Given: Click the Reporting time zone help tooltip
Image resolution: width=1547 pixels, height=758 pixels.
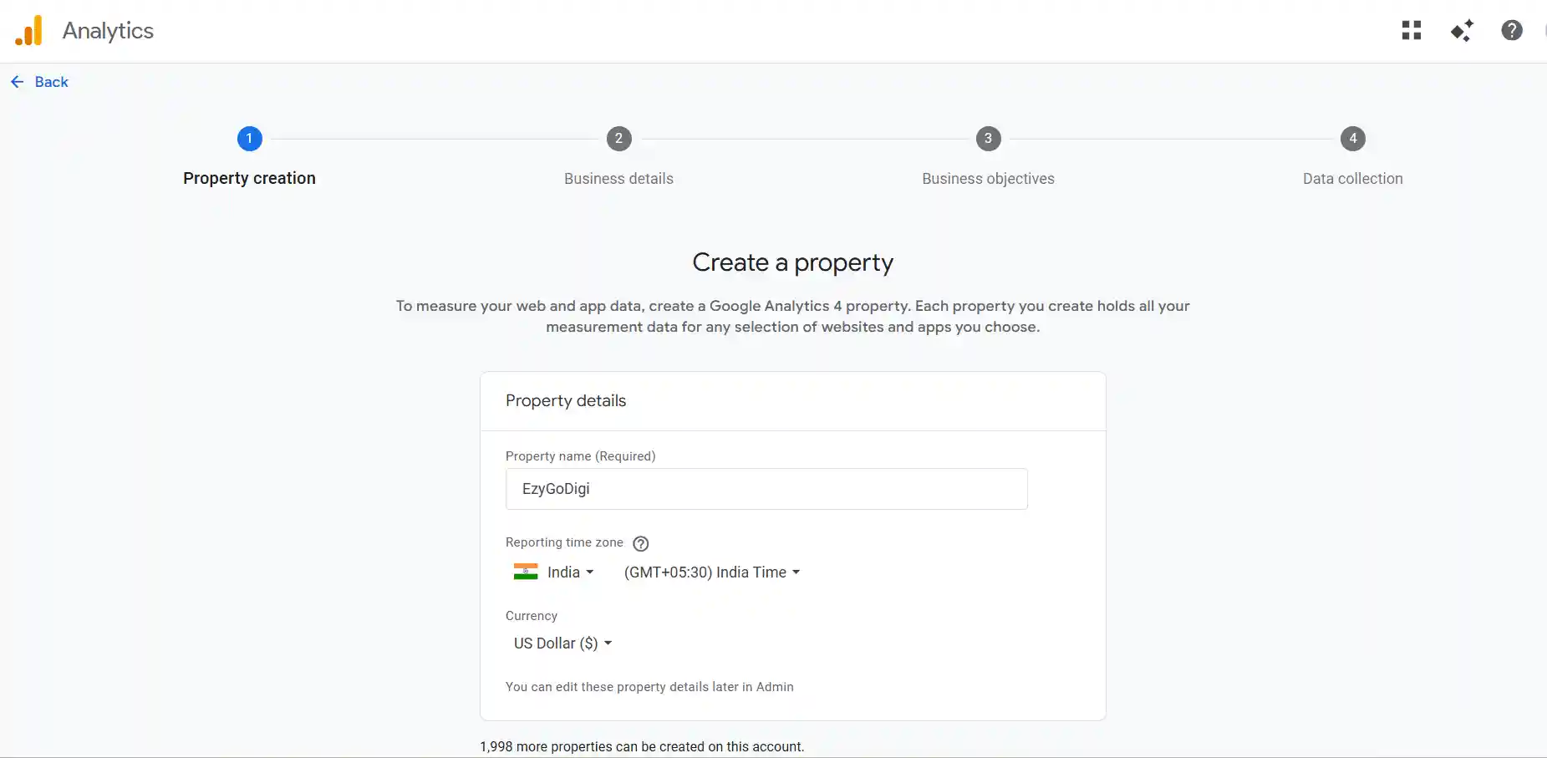Looking at the screenshot, I should coord(640,543).
